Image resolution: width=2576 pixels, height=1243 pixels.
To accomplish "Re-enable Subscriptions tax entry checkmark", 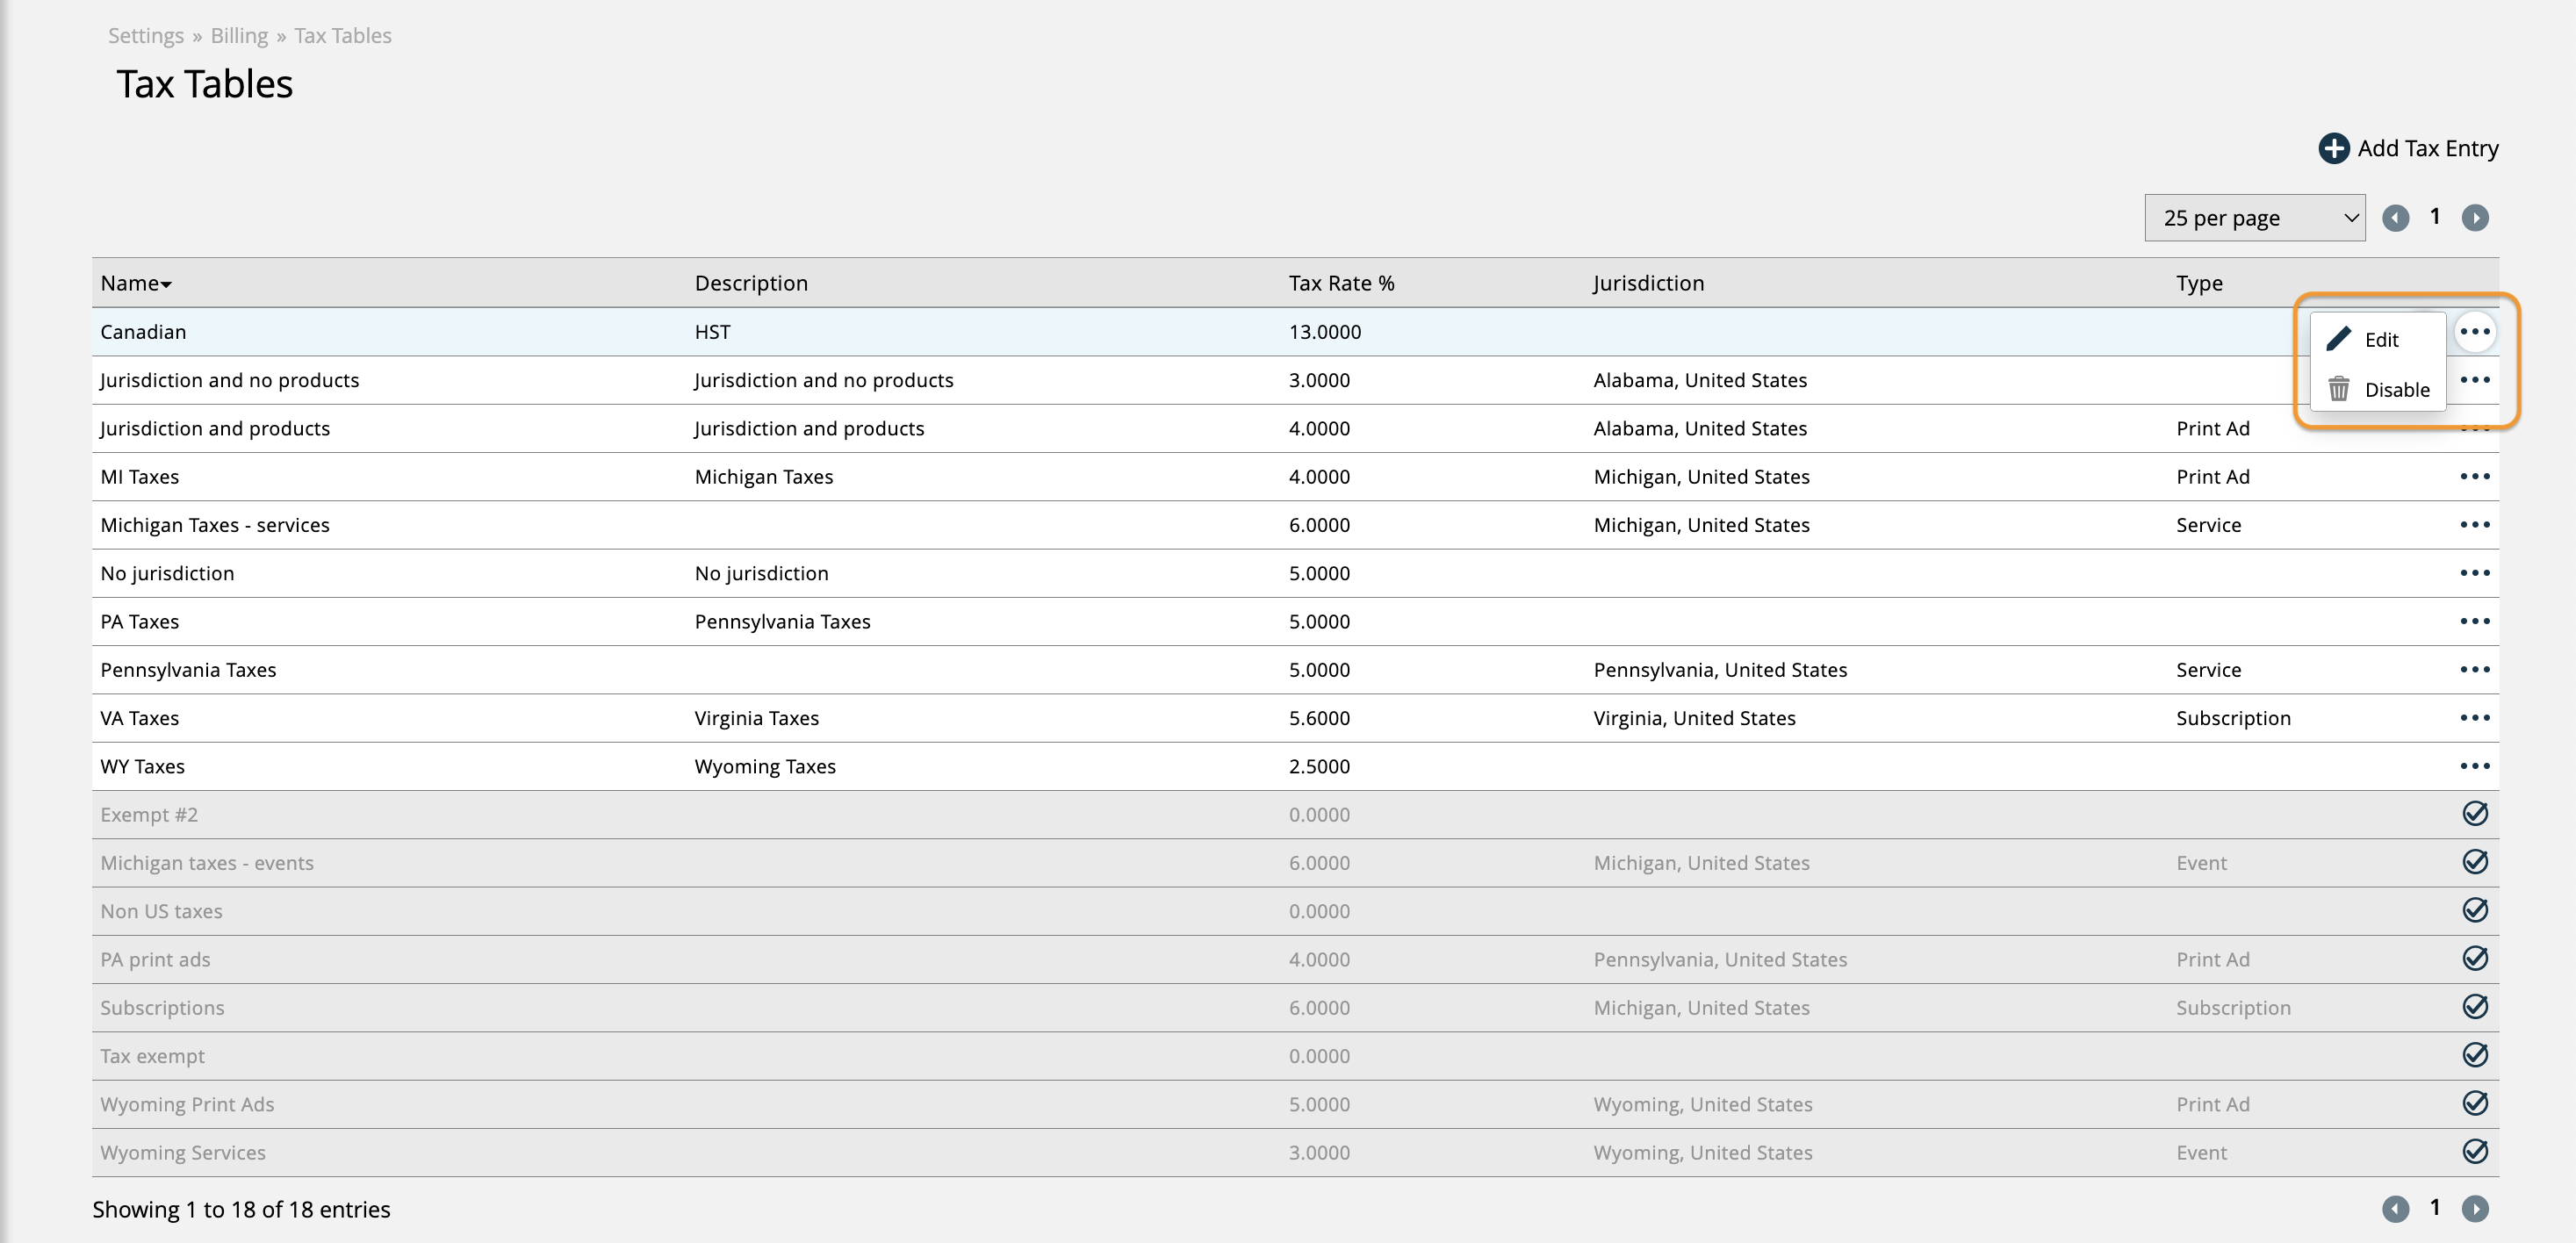I will click(2474, 1007).
